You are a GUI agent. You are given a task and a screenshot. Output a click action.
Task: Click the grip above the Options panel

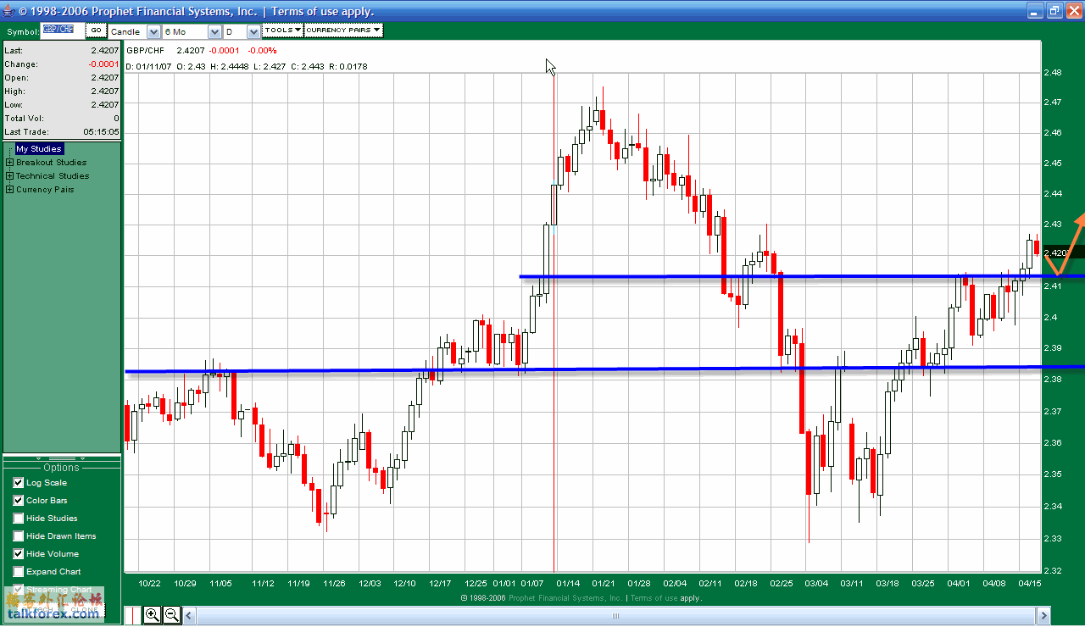[61, 458]
